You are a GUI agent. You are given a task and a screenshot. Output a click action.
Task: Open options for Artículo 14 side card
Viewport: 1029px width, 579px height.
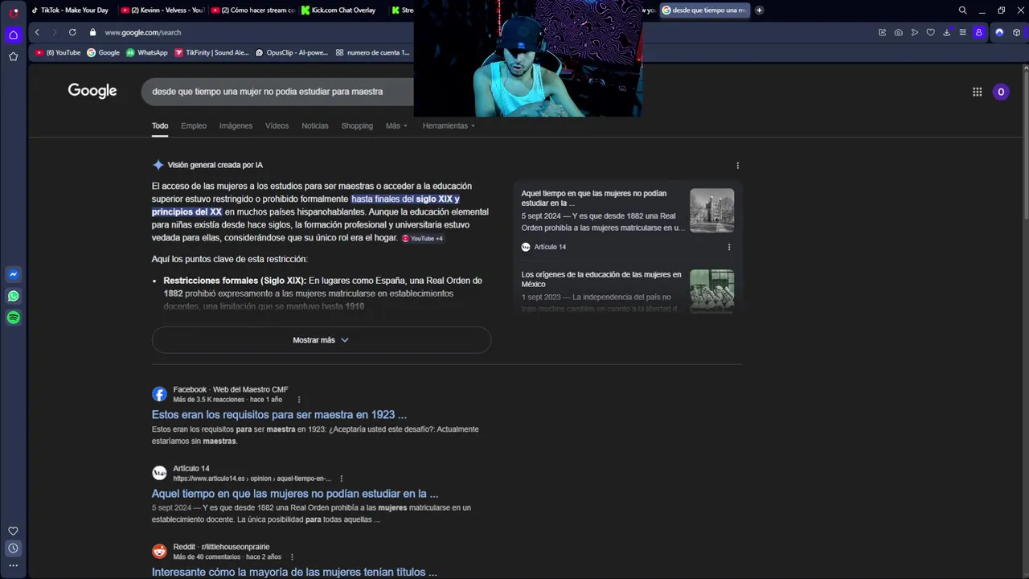[x=729, y=247]
